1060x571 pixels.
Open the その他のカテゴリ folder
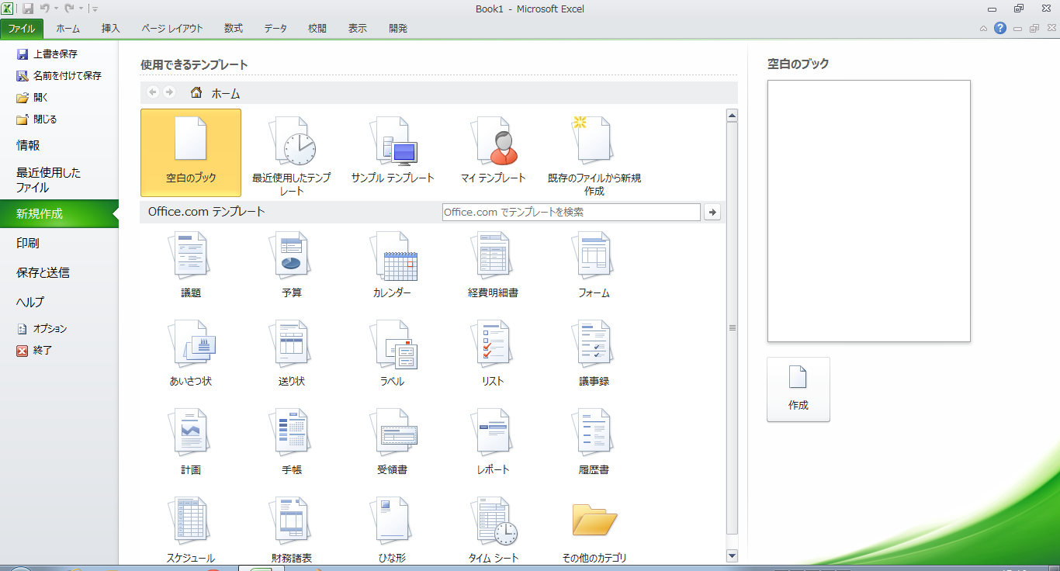(x=594, y=521)
